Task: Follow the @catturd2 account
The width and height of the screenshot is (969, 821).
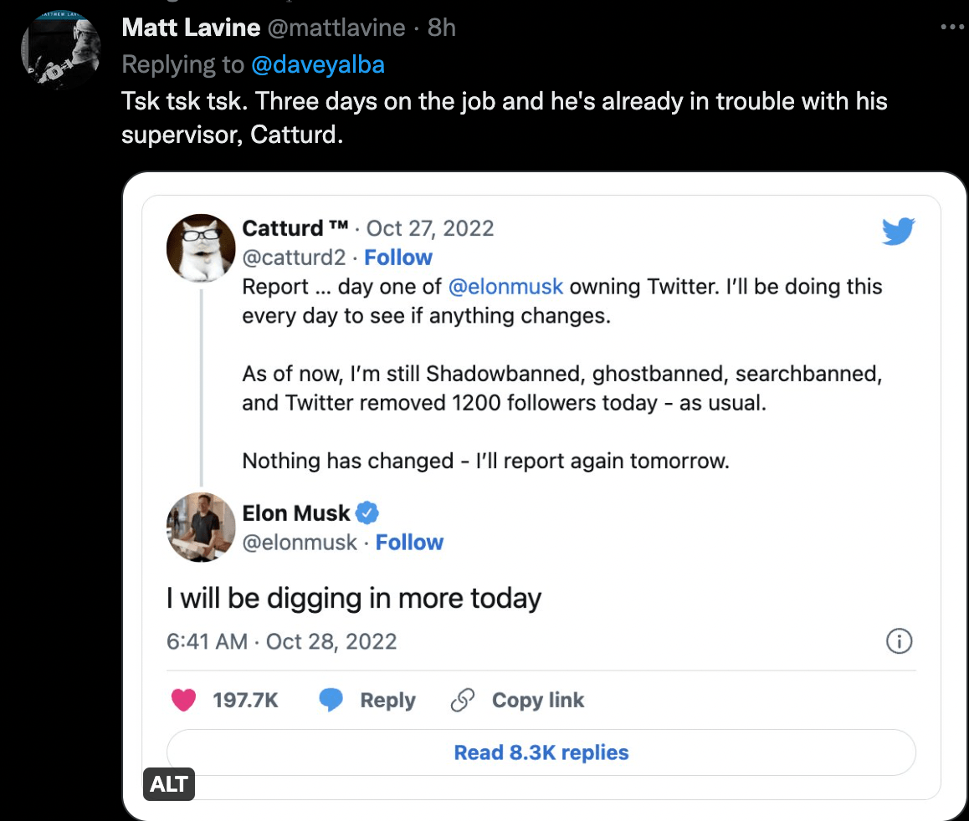Action: pyautogui.click(x=398, y=258)
